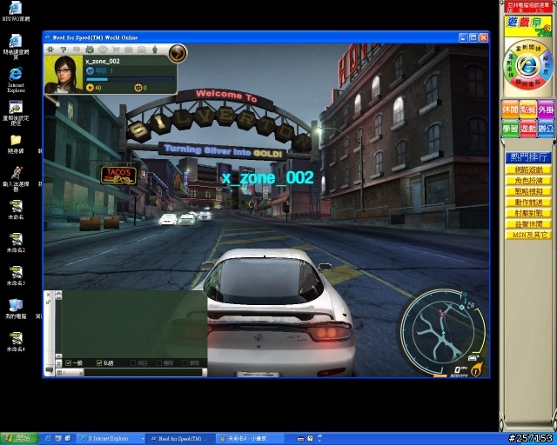Screen dimensions: 557x445
Task: Open 角色扮演 role-playing menu item
Action: 528,181
